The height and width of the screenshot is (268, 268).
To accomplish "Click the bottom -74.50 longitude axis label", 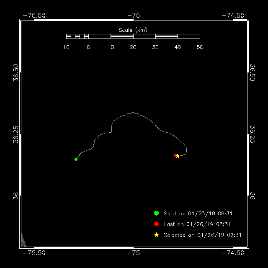I will [232, 253].
